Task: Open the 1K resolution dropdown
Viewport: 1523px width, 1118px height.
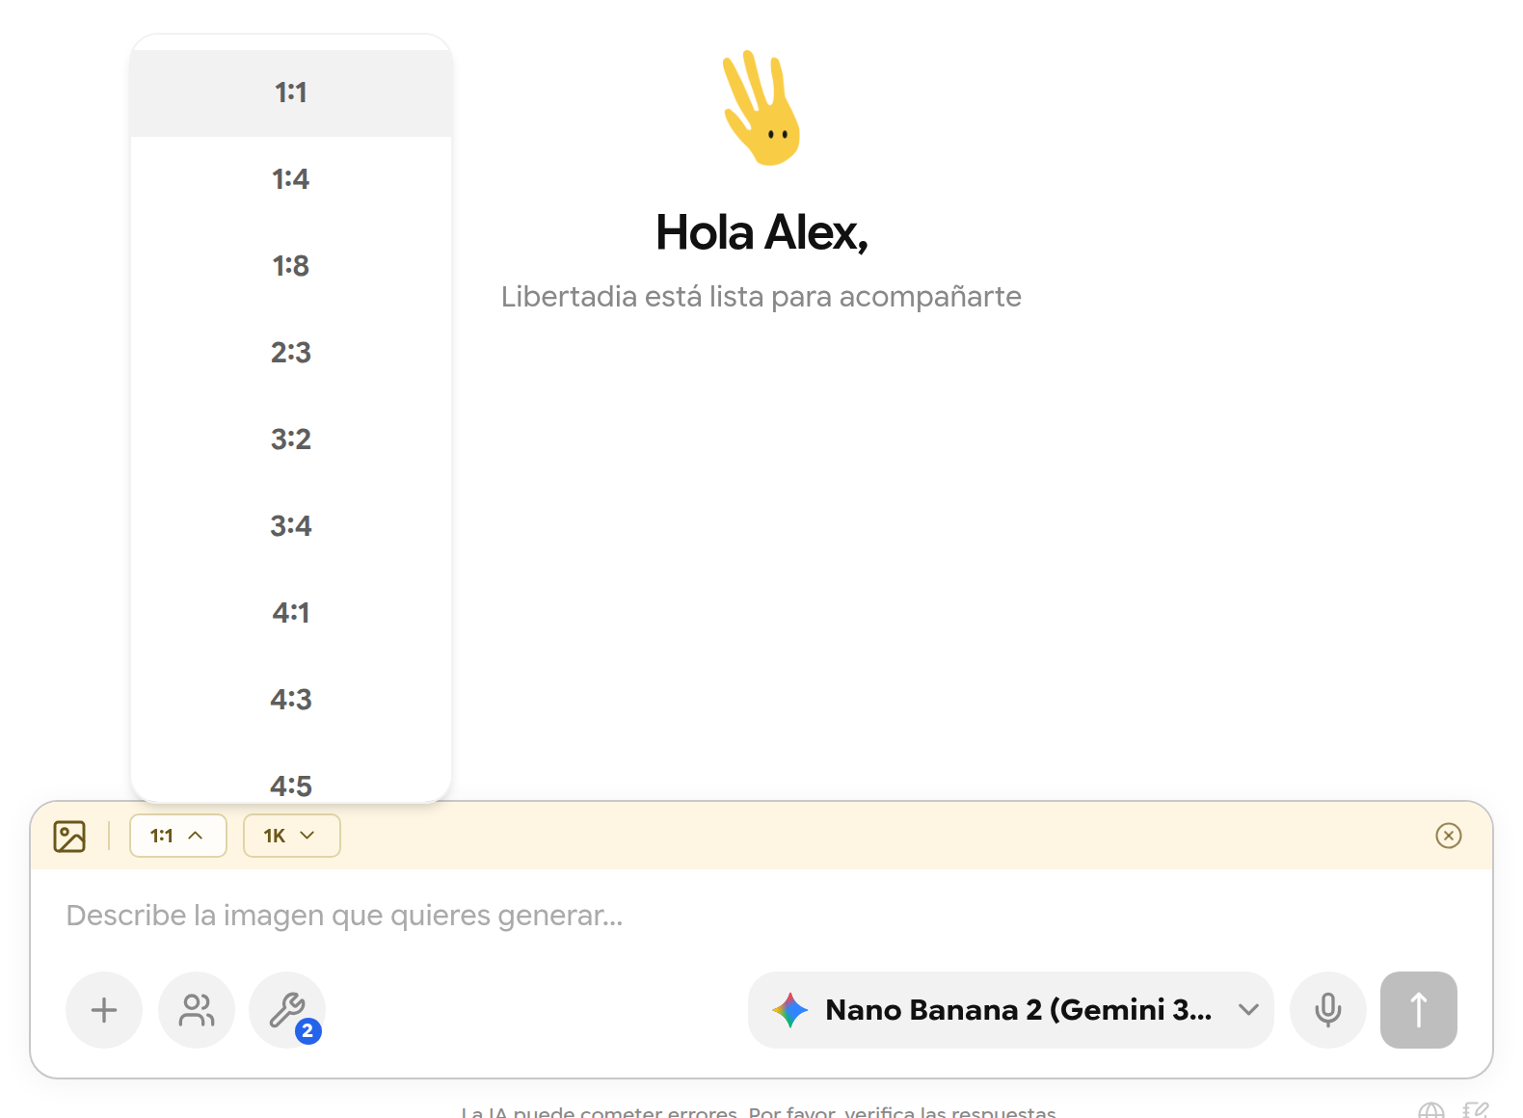Action: pos(291,836)
